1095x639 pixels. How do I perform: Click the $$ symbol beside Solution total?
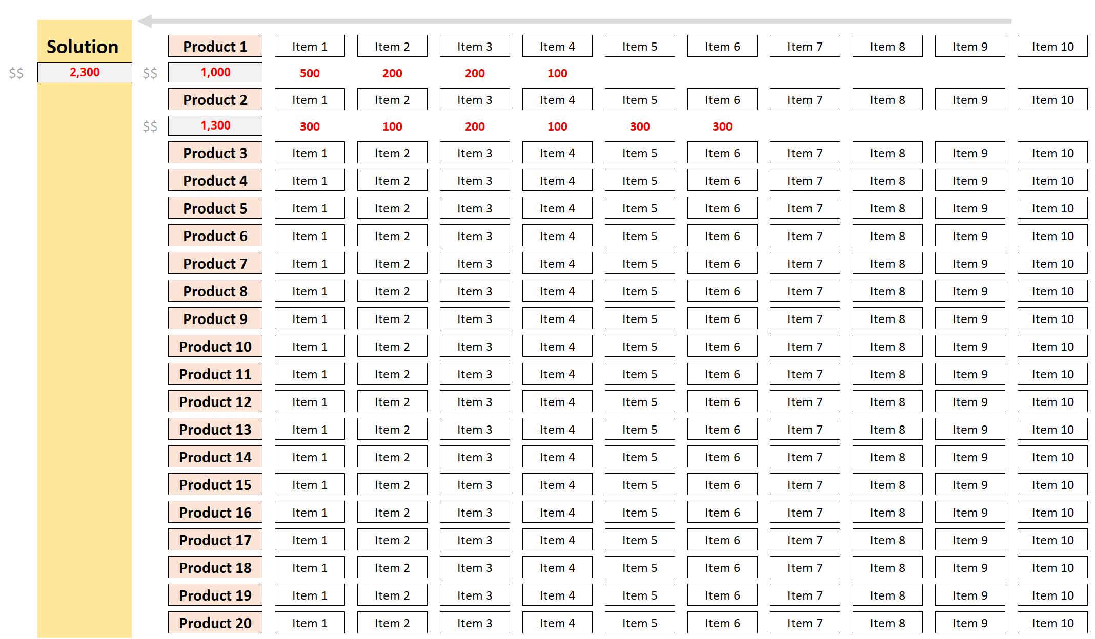[16, 73]
